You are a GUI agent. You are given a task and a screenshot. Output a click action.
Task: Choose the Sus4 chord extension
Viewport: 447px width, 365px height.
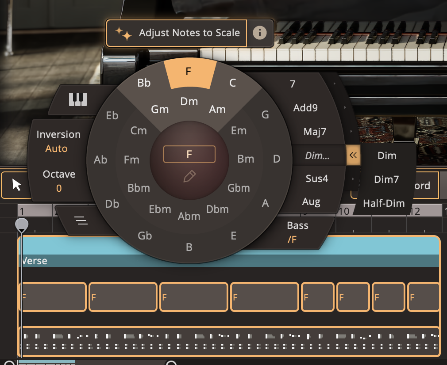[x=317, y=179]
